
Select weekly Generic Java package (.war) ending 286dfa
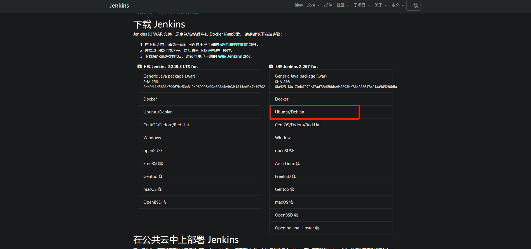(331, 81)
